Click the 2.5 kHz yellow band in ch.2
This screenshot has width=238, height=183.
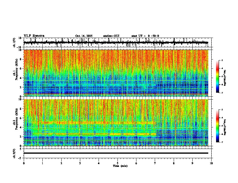point(94,134)
